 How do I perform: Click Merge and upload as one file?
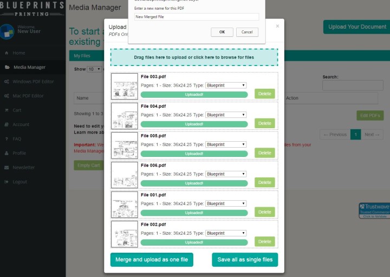pos(152,260)
